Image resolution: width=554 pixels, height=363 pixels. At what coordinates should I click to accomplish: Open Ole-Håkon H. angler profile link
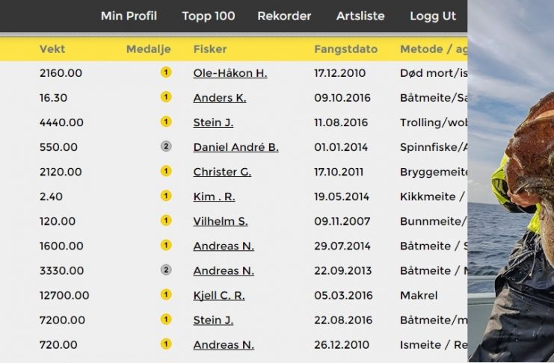(x=230, y=73)
